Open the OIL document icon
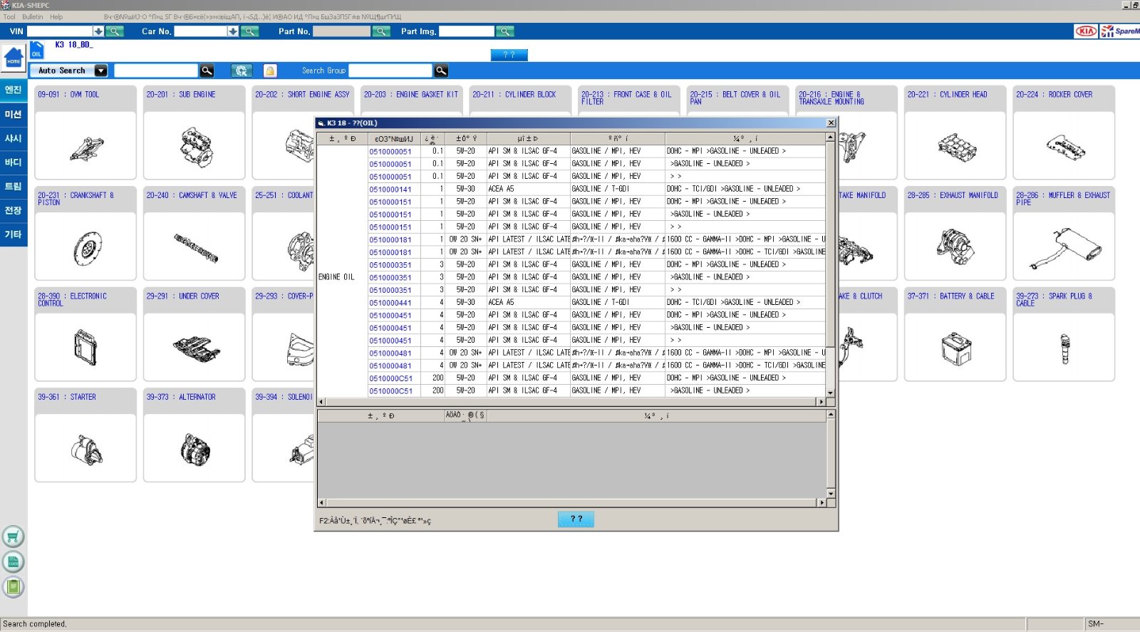Screen dimensions: 1140x632 [37, 50]
